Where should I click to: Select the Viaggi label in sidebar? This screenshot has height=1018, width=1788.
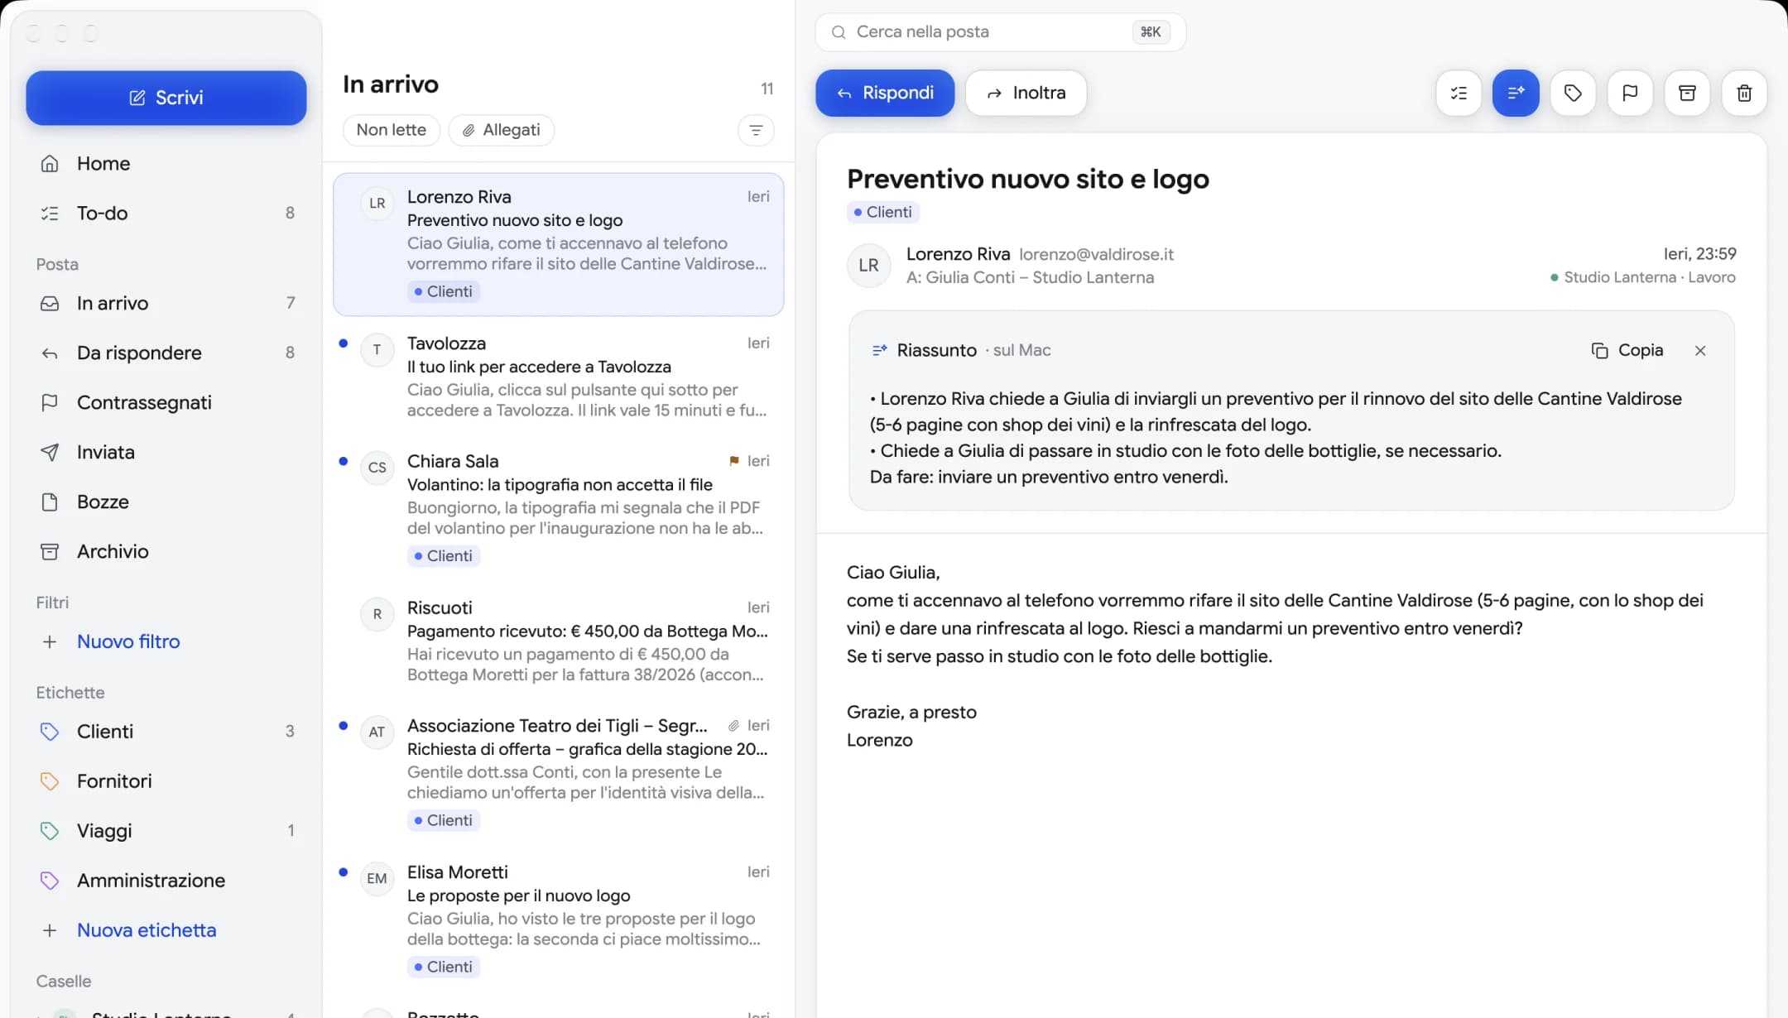(x=166, y=831)
